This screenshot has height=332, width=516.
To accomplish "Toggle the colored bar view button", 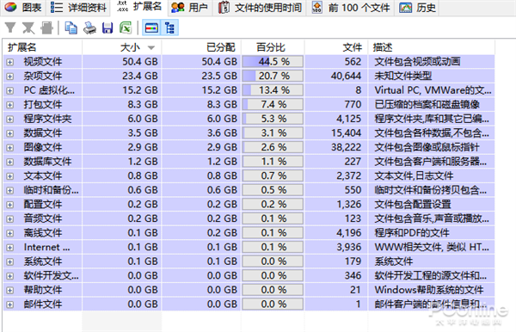I will pyautogui.click(x=151, y=28).
